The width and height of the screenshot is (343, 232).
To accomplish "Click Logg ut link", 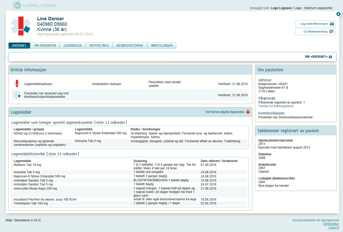I will click(x=334, y=228).
